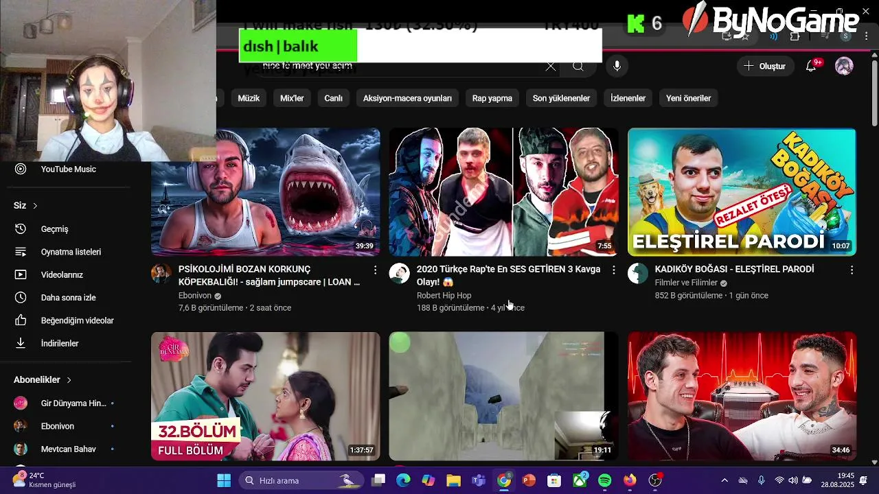The image size is (879, 494).
Task: Open Microsoft Edge from the taskbar
Action: coord(403,480)
